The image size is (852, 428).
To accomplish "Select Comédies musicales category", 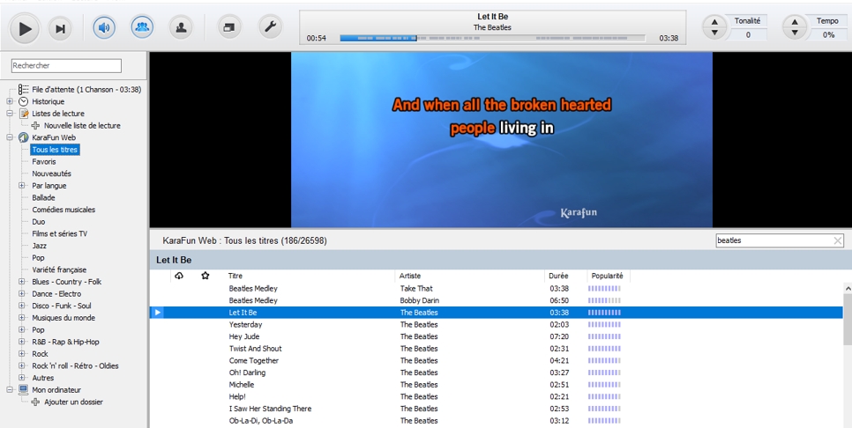I will (x=64, y=210).
